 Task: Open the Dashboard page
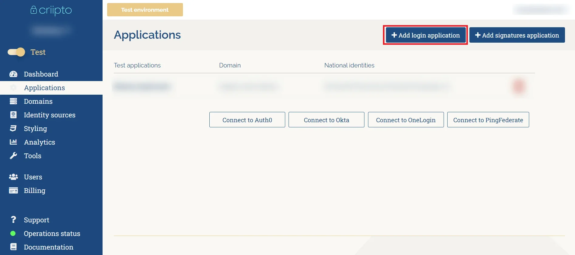coord(41,74)
